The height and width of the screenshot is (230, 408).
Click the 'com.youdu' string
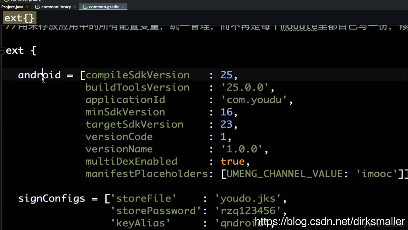[254, 100]
